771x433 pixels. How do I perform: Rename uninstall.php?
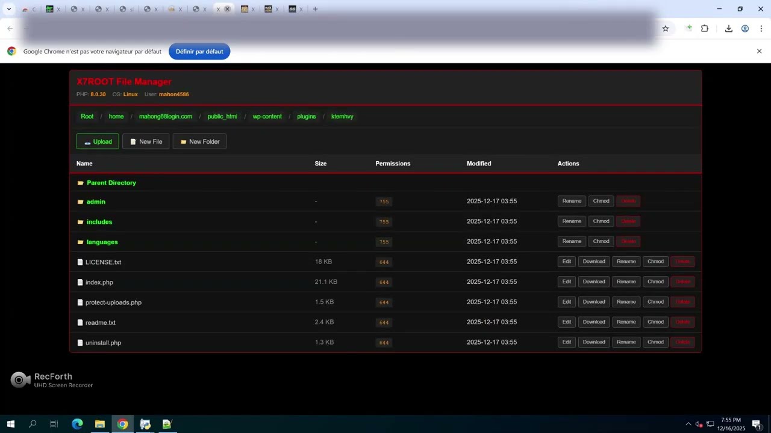(x=626, y=342)
